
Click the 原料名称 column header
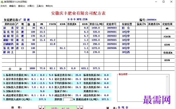click(x=9, y=24)
